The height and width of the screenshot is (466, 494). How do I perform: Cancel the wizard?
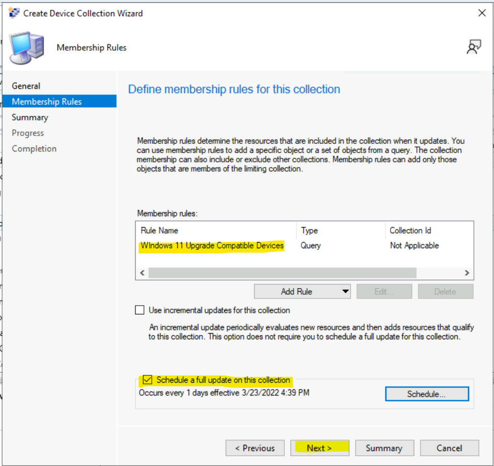(449, 448)
